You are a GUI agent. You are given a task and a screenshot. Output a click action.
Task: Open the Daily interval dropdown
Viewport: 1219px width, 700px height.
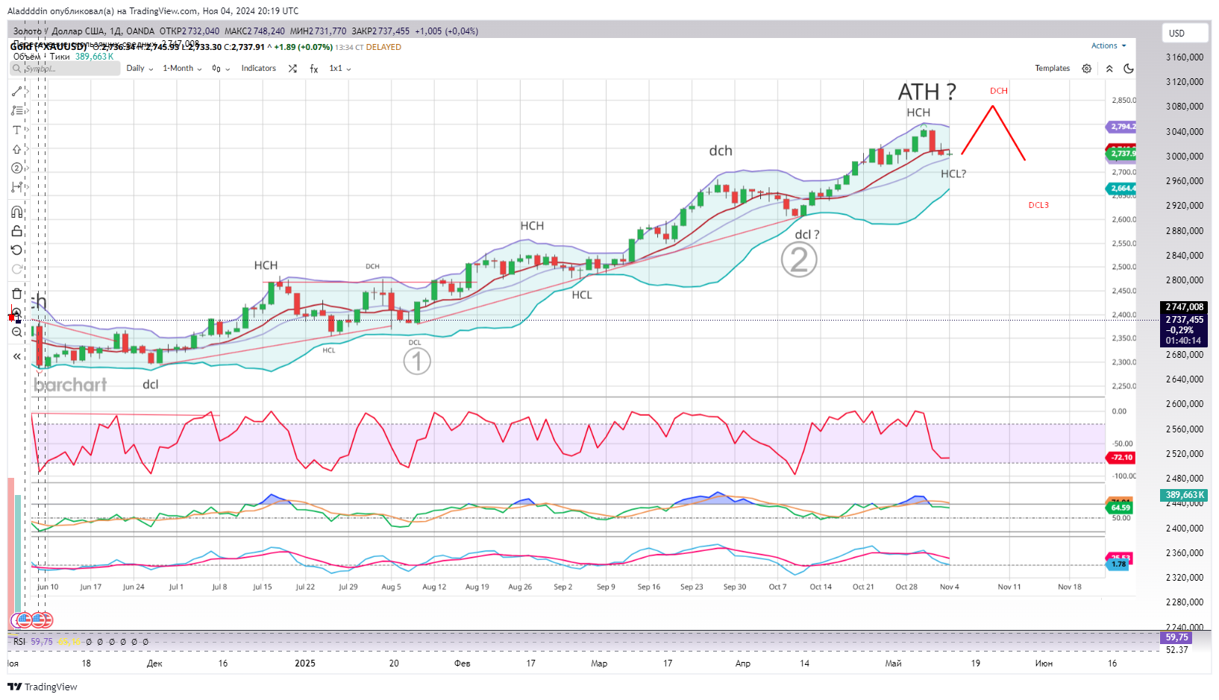[140, 69]
